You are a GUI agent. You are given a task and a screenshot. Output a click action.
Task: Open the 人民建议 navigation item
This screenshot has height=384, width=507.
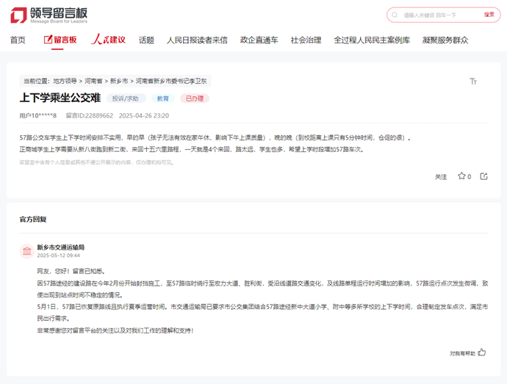point(108,40)
